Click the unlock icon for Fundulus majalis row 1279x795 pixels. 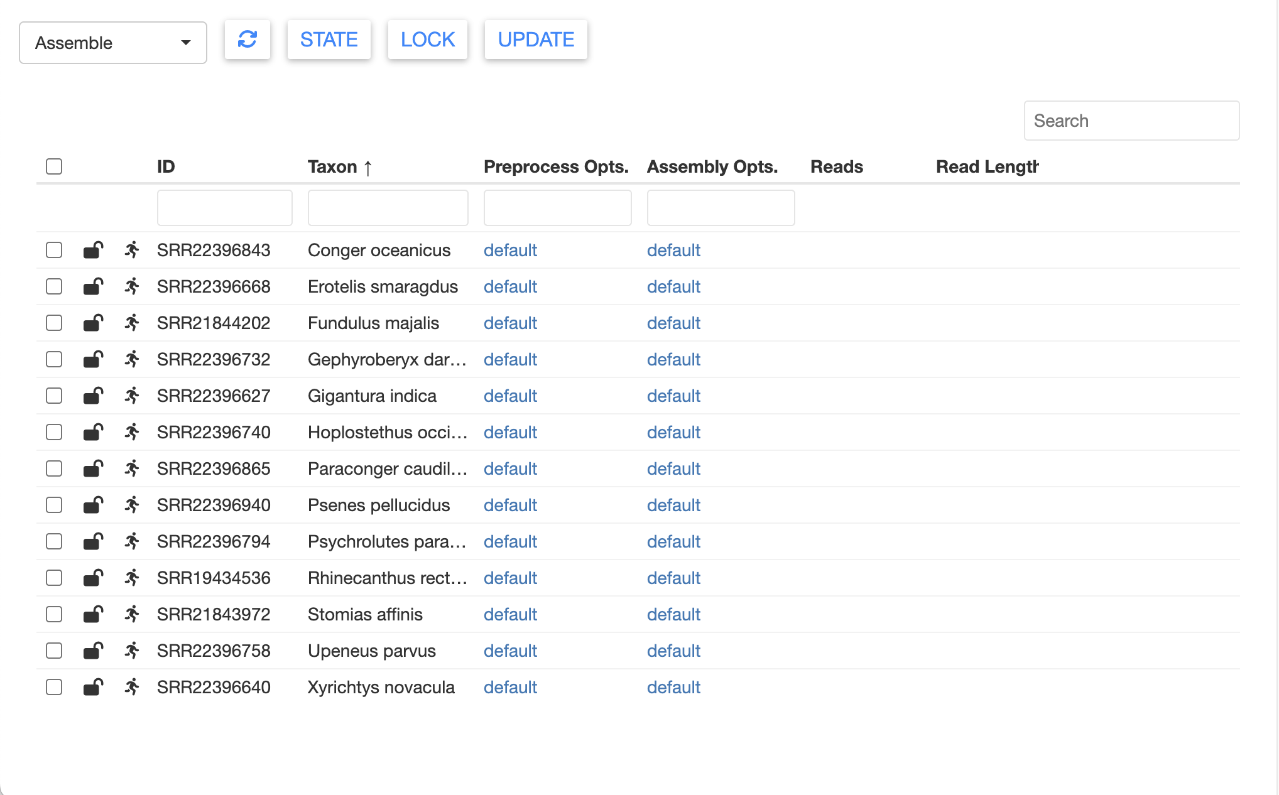tap(93, 323)
